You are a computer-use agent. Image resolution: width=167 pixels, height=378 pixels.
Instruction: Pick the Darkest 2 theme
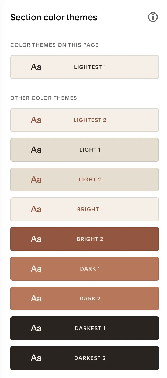(x=90, y=358)
